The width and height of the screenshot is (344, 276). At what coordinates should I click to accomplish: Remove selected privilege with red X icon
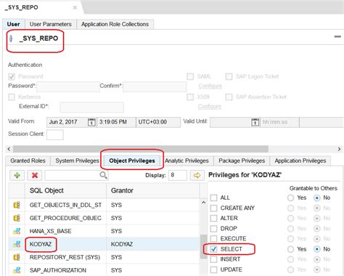pyautogui.click(x=35, y=175)
